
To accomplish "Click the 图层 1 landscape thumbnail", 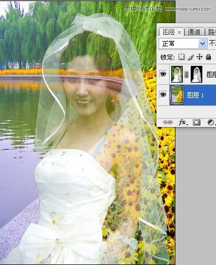I will [177, 95].
